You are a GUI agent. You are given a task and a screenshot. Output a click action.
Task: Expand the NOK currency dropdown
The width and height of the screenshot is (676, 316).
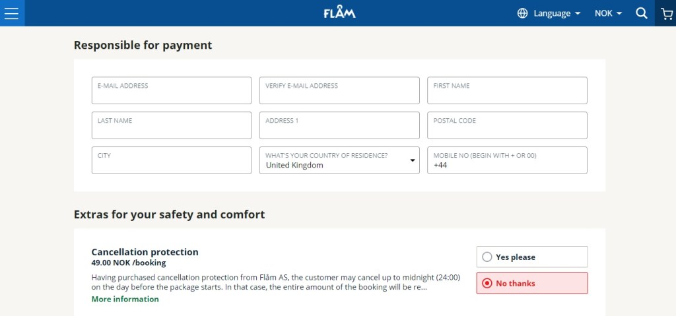coord(608,13)
